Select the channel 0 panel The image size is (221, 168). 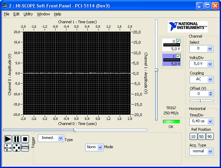click(172, 45)
